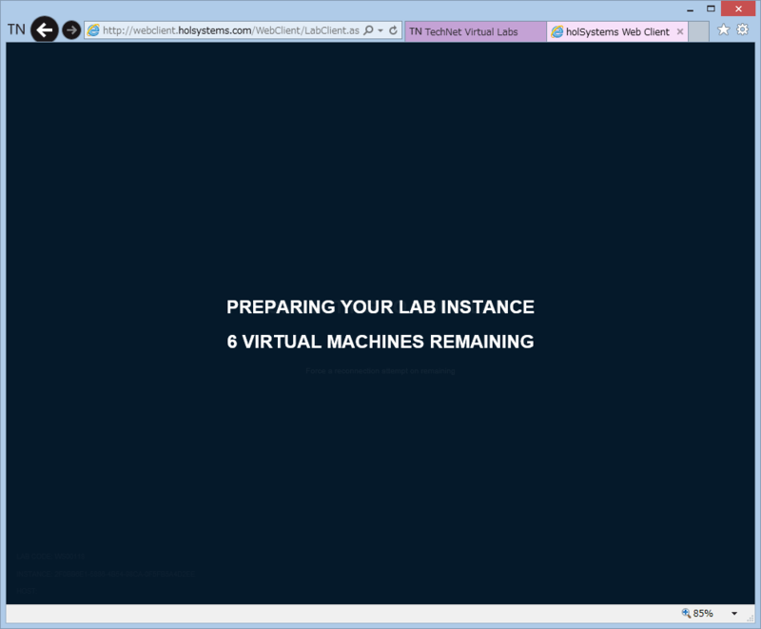
Task: Close the holSystems Web Client tab
Action: pos(680,31)
